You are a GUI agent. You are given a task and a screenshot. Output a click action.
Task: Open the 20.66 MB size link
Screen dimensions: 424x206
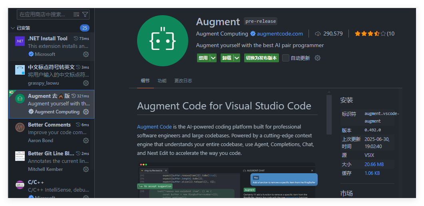[x=374, y=164]
